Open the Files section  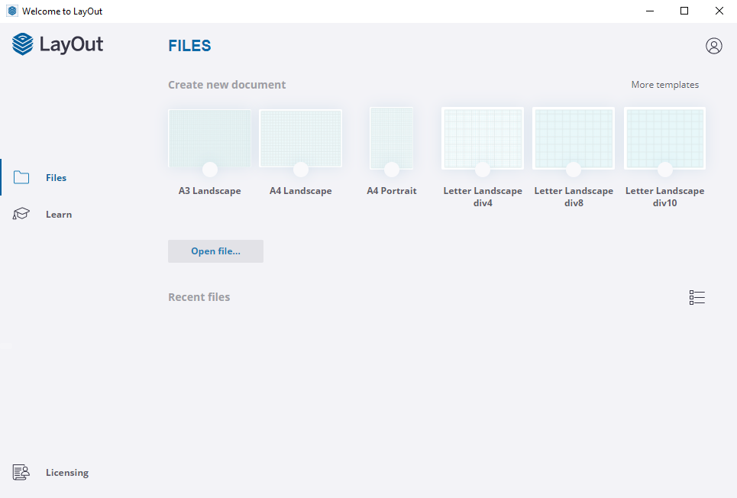(x=56, y=178)
